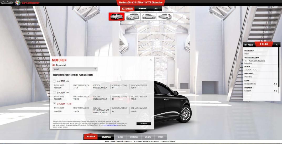Screen dimensions: 282x144
Task: Open the Velgen bottom tab
Action: (x=148, y=137)
